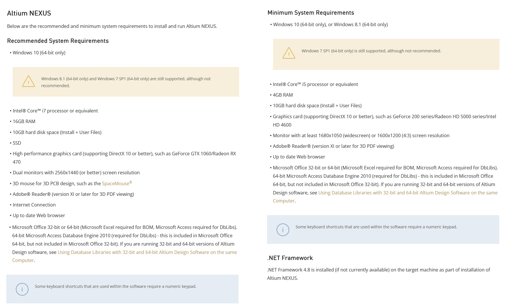Click the 'Windows 7 SP1 still supported' warning text

pos(371,51)
